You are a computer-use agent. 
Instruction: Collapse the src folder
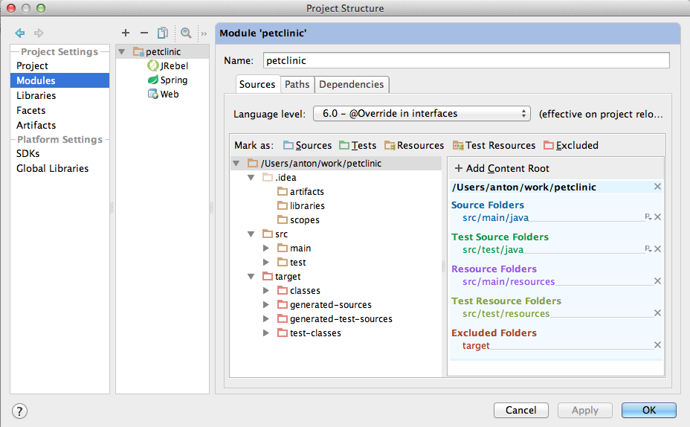(x=251, y=234)
